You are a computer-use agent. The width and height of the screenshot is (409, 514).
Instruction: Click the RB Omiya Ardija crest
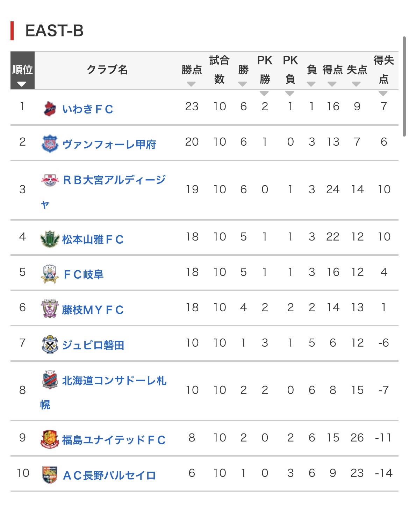(50, 180)
